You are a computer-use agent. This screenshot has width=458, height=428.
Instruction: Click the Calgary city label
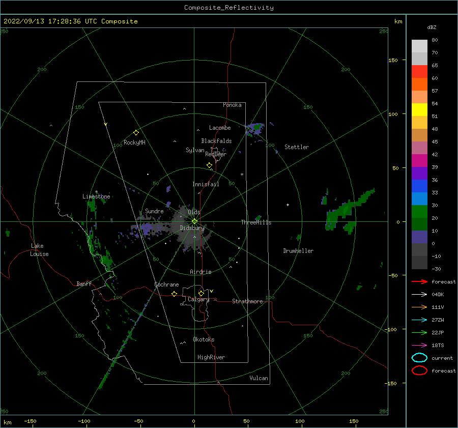tap(198, 299)
